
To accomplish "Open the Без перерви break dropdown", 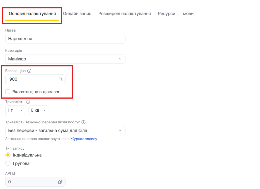I will point(65,130).
